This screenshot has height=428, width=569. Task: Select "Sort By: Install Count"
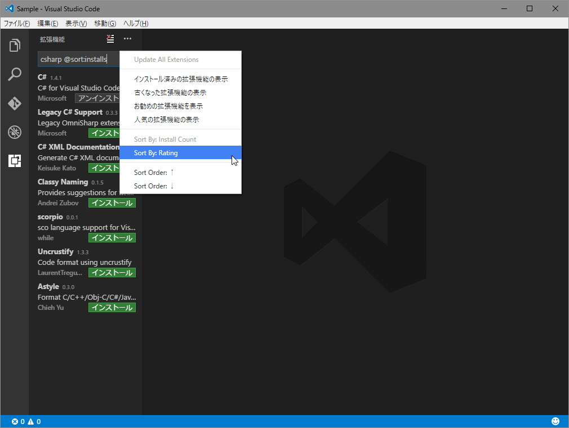pyautogui.click(x=165, y=139)
